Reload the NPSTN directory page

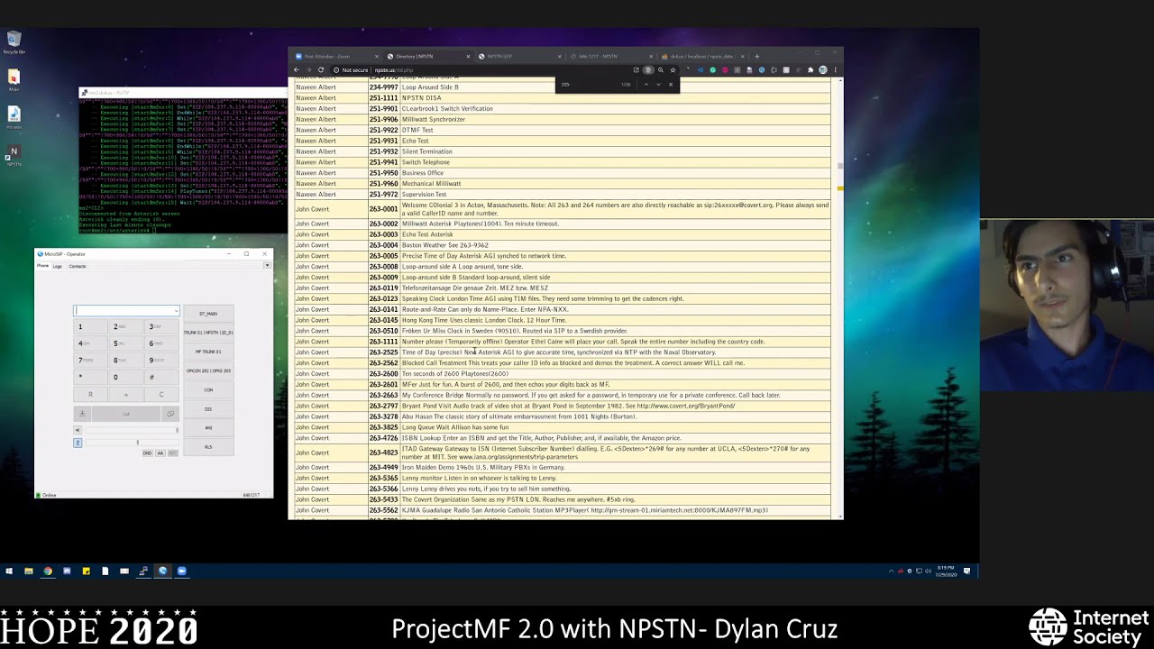(321, 69)
